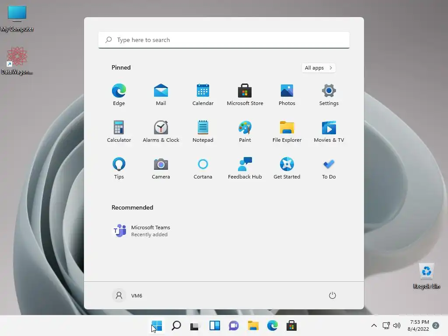Launch the Photos app
Screen dimensions: 448x336
point(287,94)
